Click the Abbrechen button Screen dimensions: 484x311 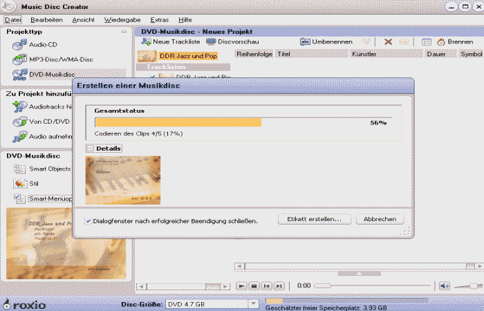coord(380,219)
